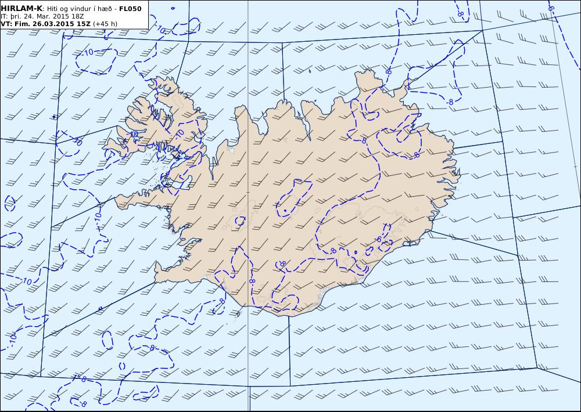The image size is (581, 412).
Task: Click the valid time 'VT: Fim. 26.03.2015 15Z'
Action: click(45, 24)
